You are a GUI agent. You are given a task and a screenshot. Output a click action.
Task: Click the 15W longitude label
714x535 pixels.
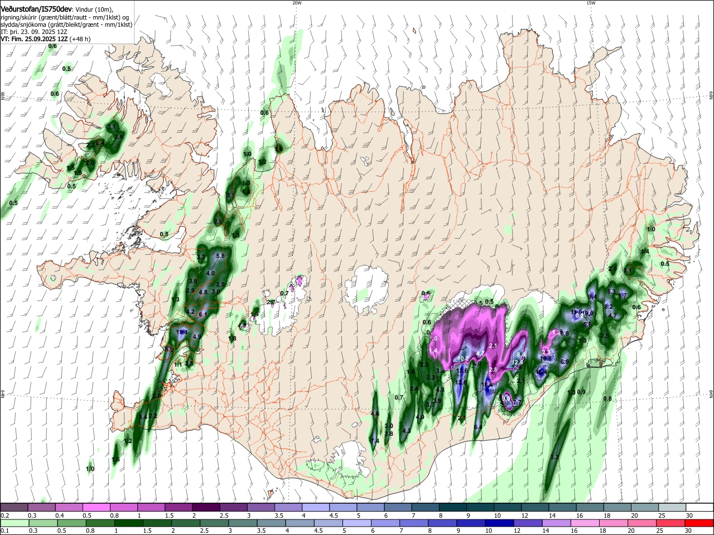coord(591,3)
